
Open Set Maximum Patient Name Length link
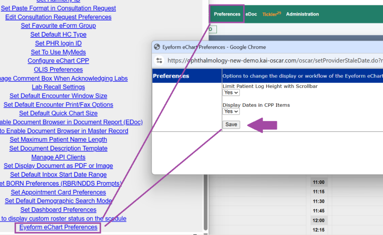[x=58, y=139]
